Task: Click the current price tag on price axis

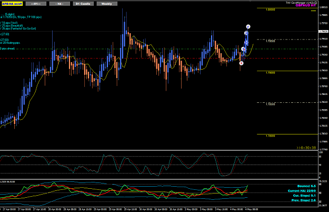Action: tap(323, 31)
